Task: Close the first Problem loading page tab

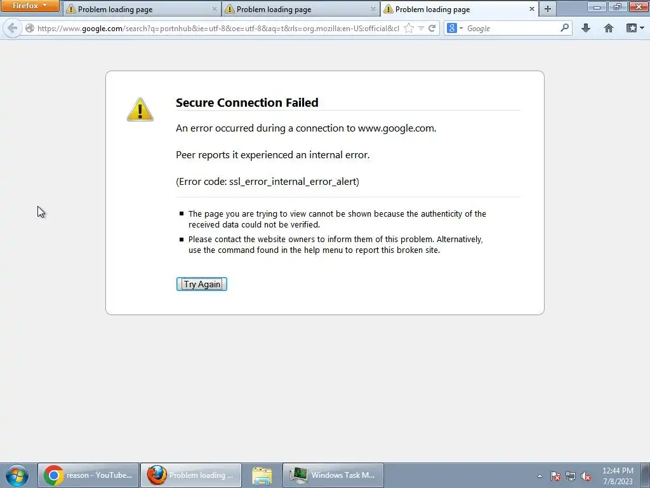Action: pyautogui.click(x=214, y=9)
